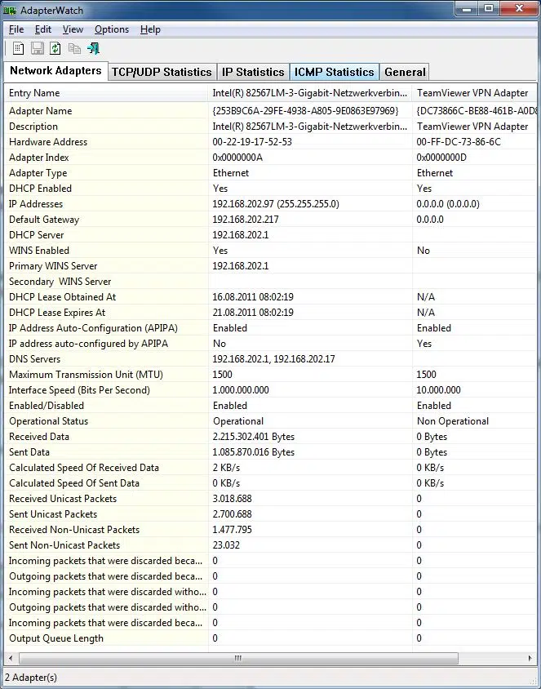541x689 pixels.
Task: Click the green-arrows Refresh toolbar icon
Action: click(x=55, y=48)
